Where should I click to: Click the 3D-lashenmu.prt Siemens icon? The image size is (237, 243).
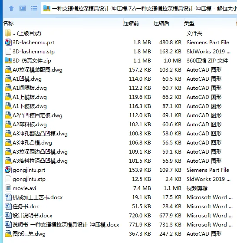pos(8,42)
